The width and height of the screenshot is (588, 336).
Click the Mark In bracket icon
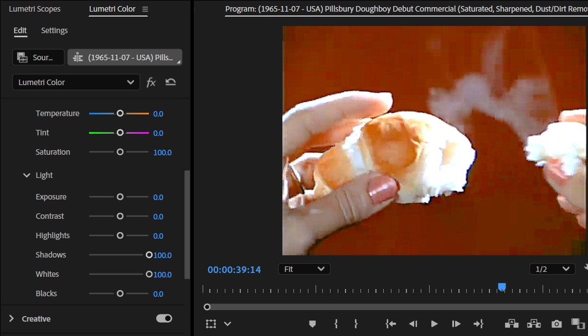coord(336,324)
